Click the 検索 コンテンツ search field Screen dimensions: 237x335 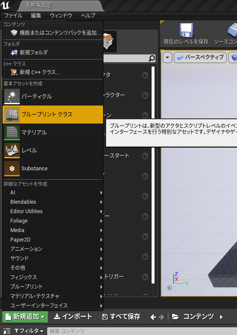click(142, 331)
